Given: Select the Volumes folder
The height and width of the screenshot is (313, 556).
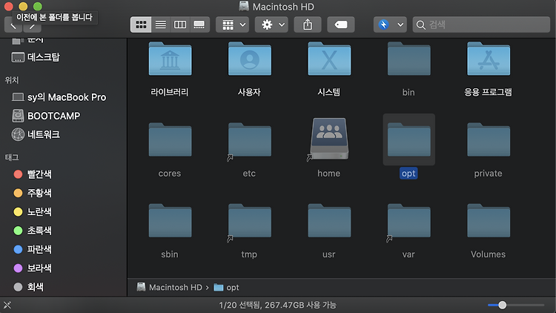Looking at the screenshot, I should 489,221.
